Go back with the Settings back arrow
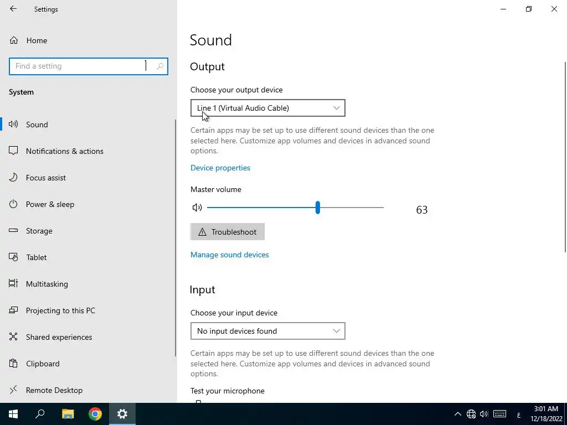567x425 pixels. 13,9
